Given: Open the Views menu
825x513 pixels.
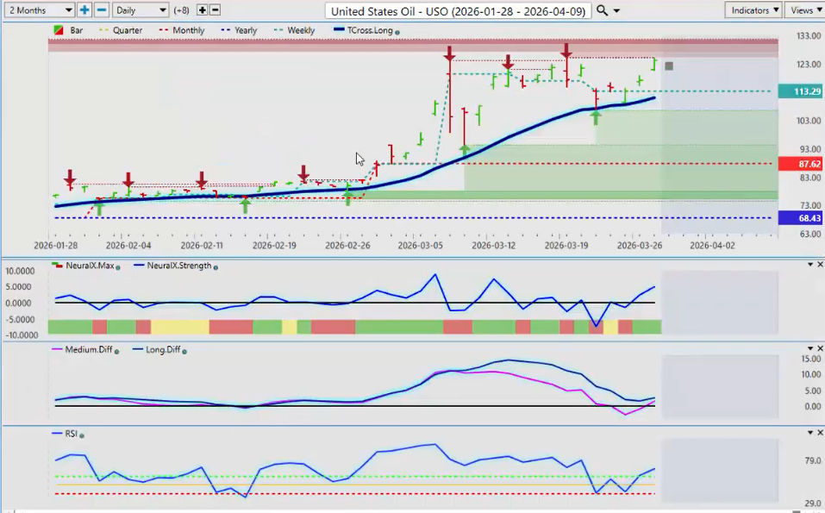Looking at the screenshot, I should pyautogui.click(x=804, y=10).
